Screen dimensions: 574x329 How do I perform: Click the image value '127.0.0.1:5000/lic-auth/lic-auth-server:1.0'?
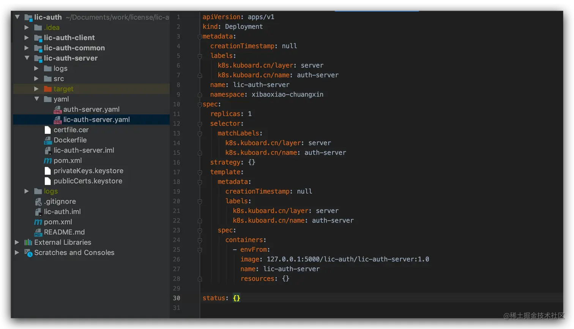tap(348, 259)
